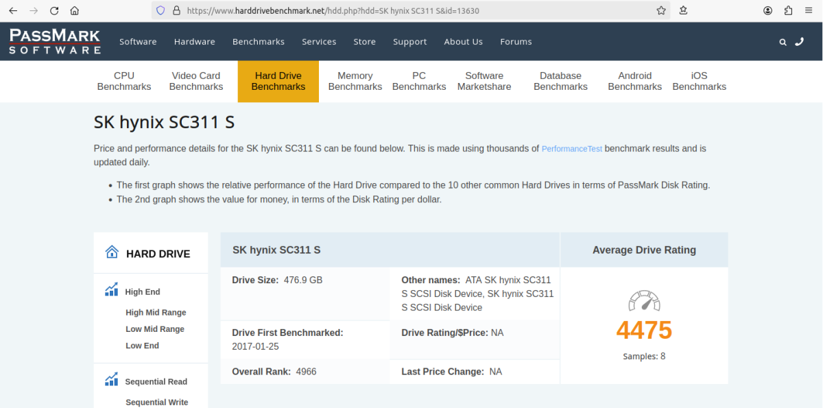The height and width of the screenshot is (408, 823).
Task: Click the speedometer gauge icon
Action: [644, 300]
